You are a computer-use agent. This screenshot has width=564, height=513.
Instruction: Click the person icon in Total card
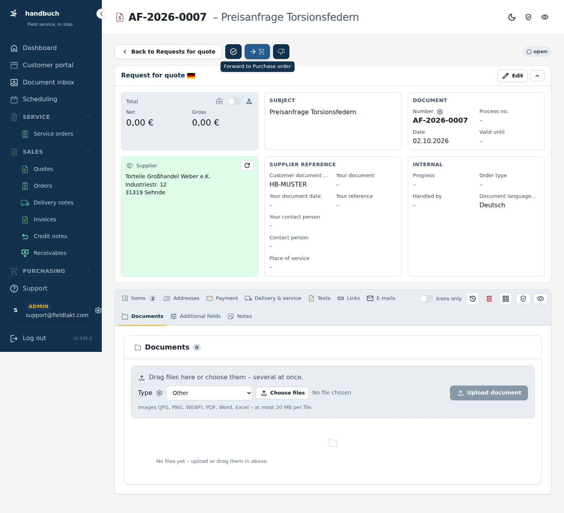click(249, 101)
